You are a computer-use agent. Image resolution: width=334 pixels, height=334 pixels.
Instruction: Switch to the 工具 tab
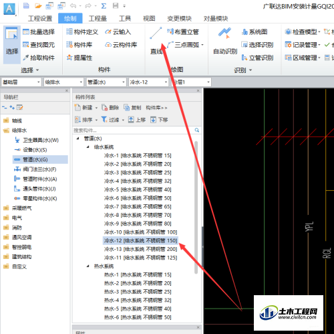125,18
